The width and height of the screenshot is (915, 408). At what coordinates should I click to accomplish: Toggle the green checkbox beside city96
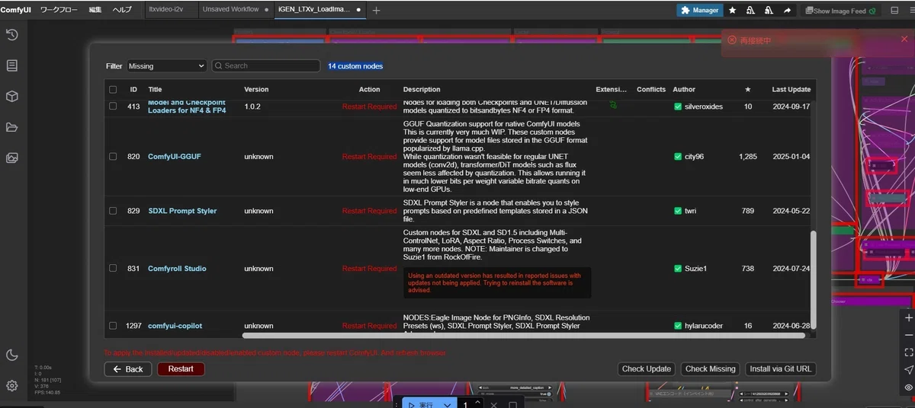point(678,157)
